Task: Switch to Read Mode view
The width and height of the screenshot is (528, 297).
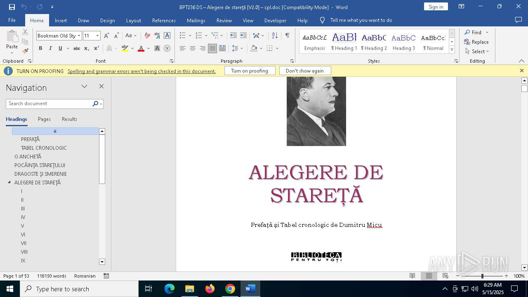Action: click(x=412, y=276)
